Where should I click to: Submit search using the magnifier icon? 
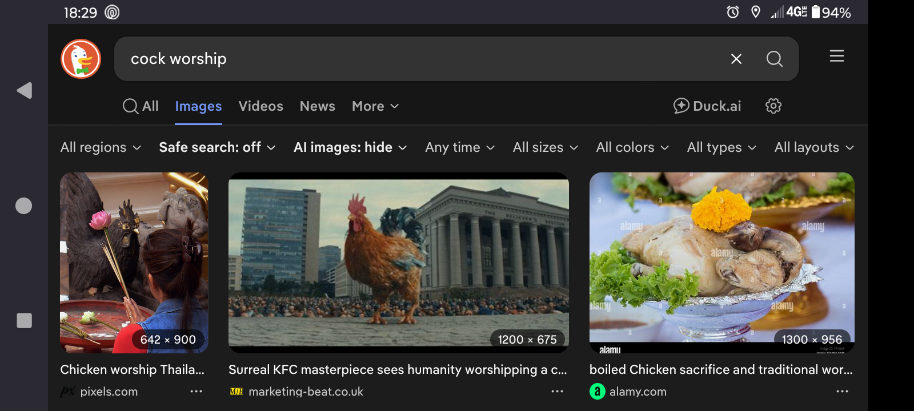coord(775,59)
